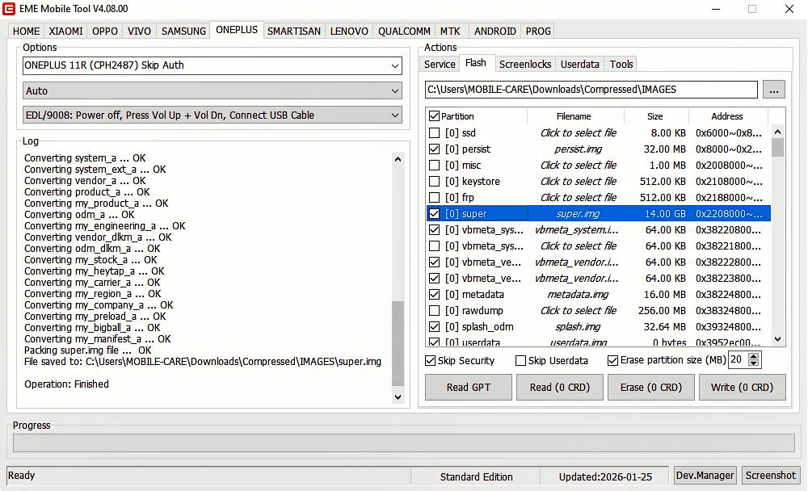This screenshot has width=808, height=491.
Task: Open the Screenlocks tab
Action: [524, 65]
